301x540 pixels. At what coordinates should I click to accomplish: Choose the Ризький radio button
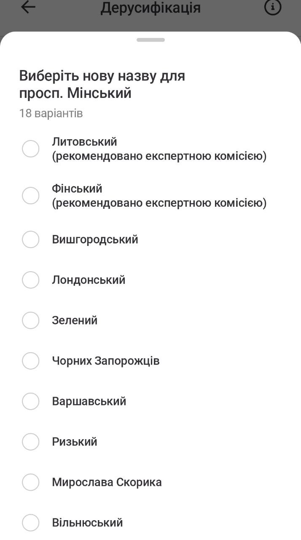(x=30, y=442)
